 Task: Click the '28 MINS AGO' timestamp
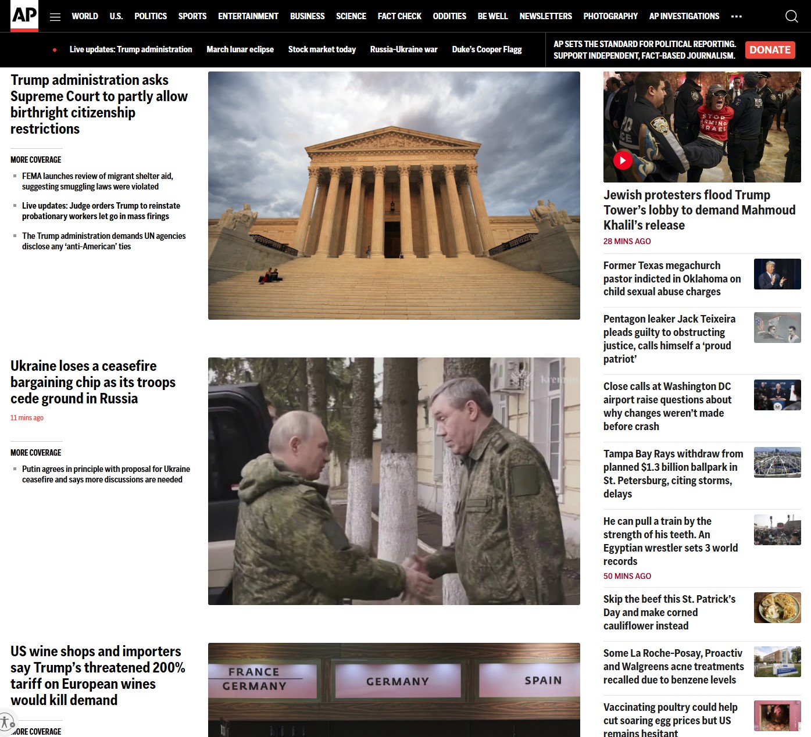627,241
